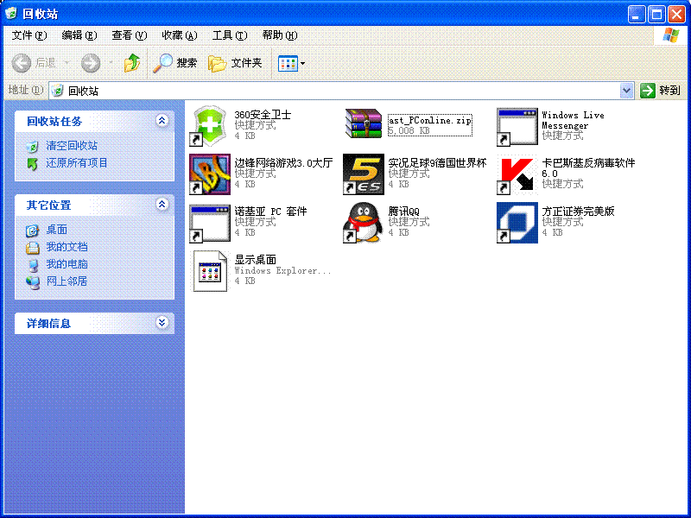Click the network icon beside 网上邻居

tap(33, 282)
